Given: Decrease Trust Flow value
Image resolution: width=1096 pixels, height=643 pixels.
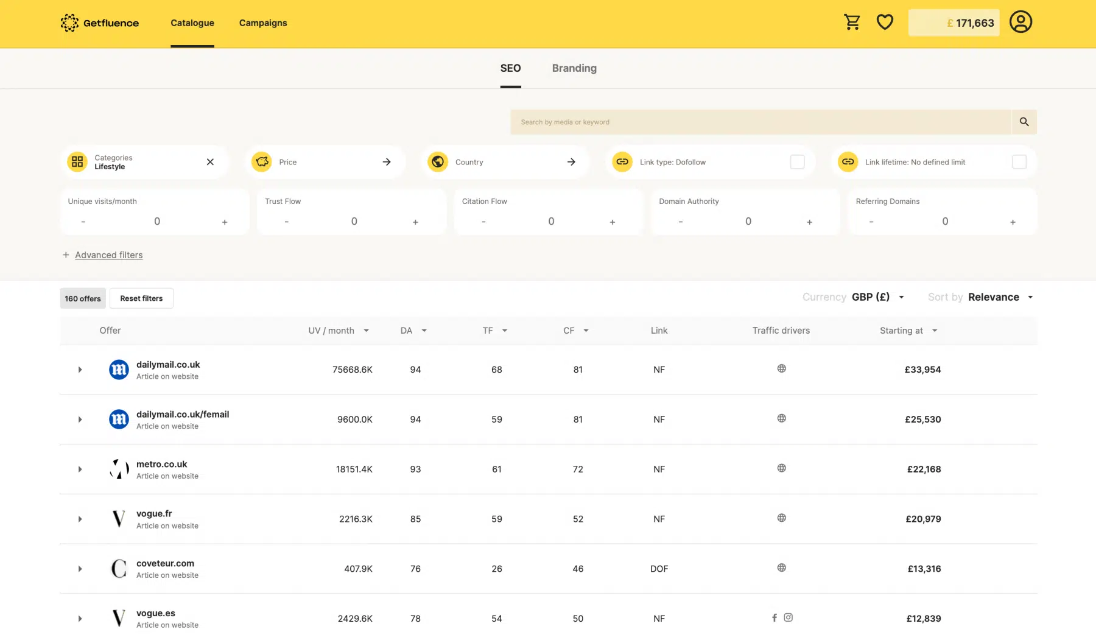Looking at the screenshot, I should click(286, 222).
